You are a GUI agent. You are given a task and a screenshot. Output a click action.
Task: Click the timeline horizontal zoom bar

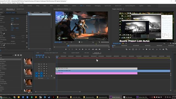pos(58,92)
